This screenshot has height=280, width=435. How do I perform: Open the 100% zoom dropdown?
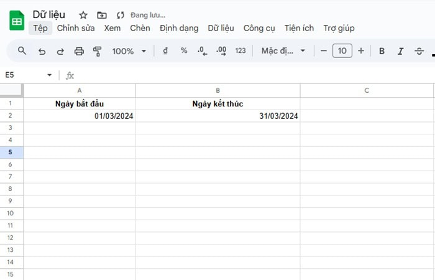129,51
